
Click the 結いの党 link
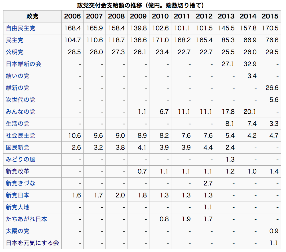point(17,76)
